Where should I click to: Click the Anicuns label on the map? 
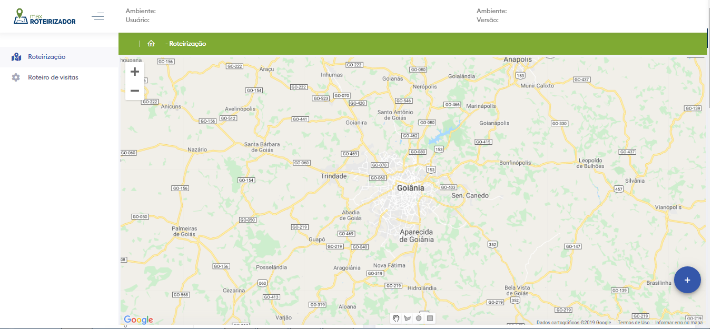171,106
